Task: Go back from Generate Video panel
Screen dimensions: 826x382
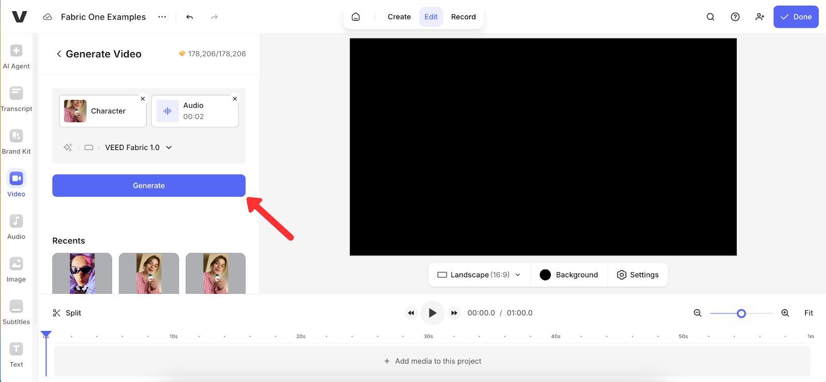Action: point(59,54)
